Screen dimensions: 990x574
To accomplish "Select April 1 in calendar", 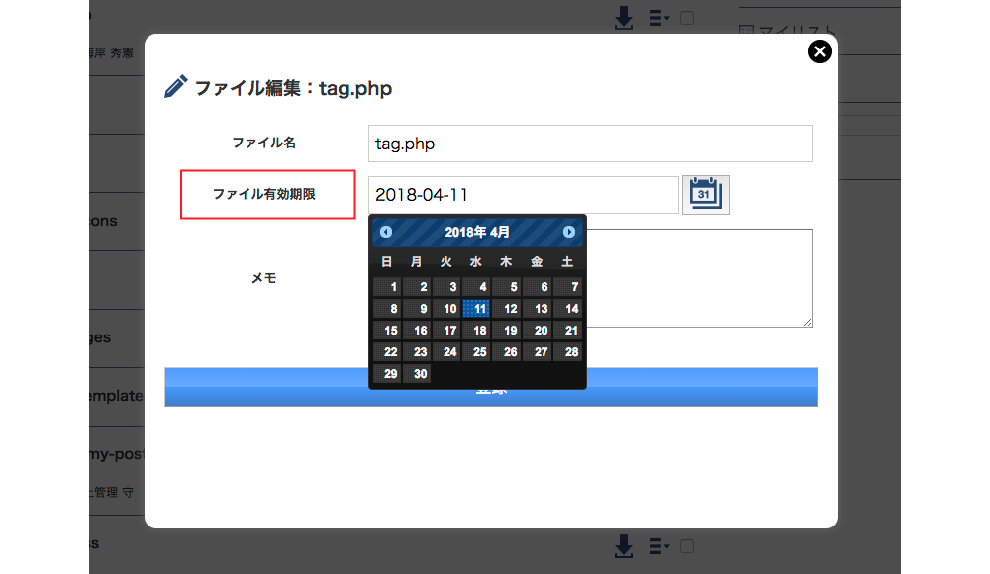I will tap(387, 287).
